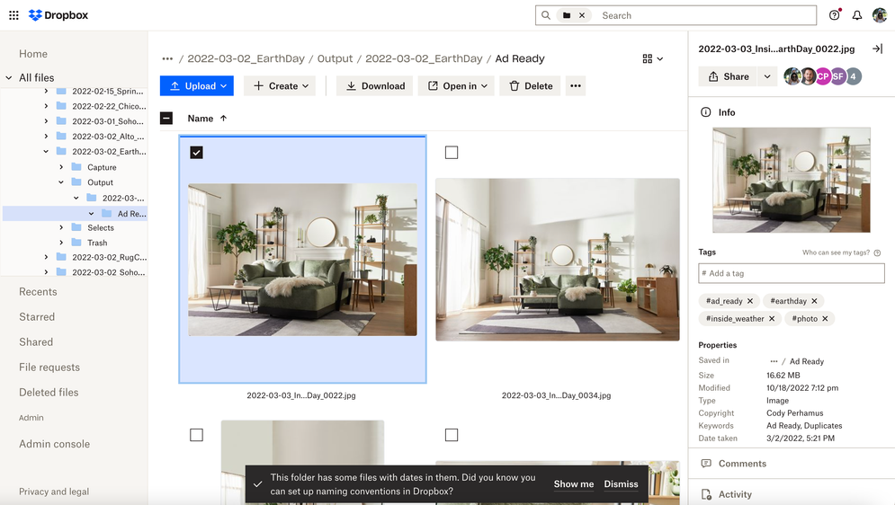This screenshot has width=895, height=505.
Task: Select the 2022-03-03_In...Day_0034.jpg checkbox
Action: [x=452, y=153]
